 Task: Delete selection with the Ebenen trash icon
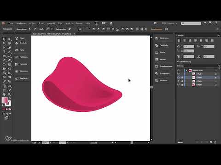point(215,142)
